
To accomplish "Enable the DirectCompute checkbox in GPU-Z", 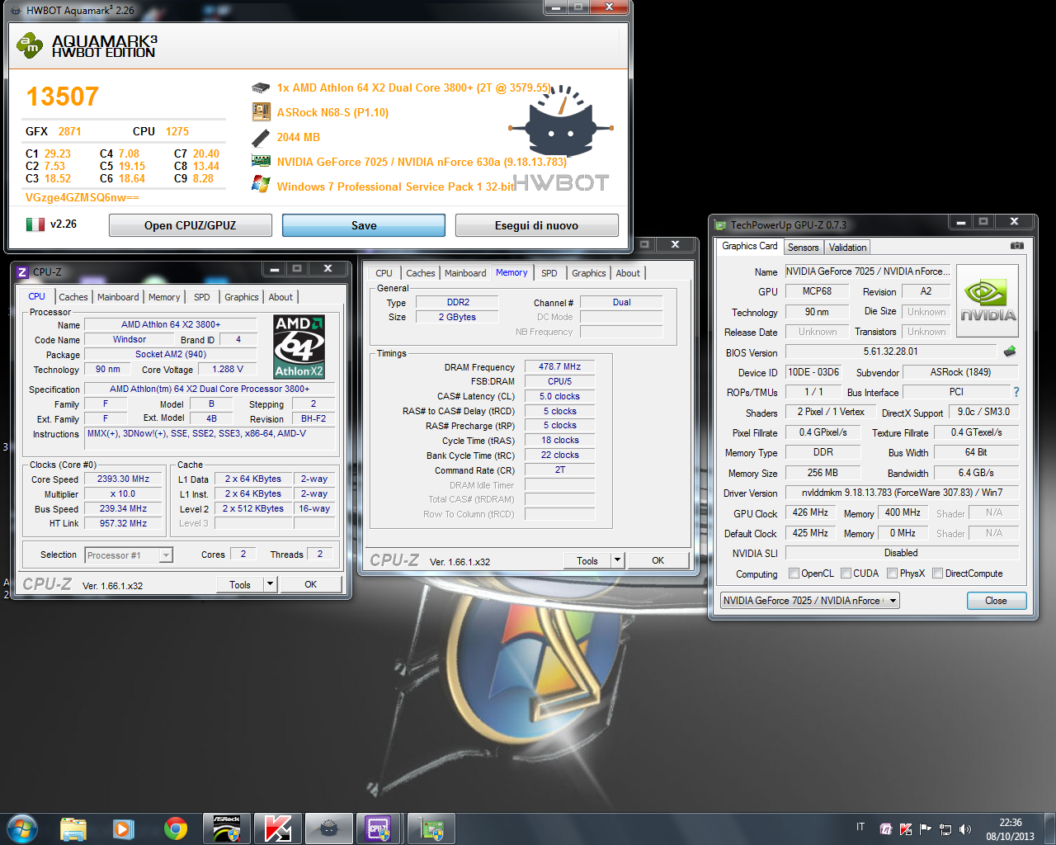I will tap(937, 574).
